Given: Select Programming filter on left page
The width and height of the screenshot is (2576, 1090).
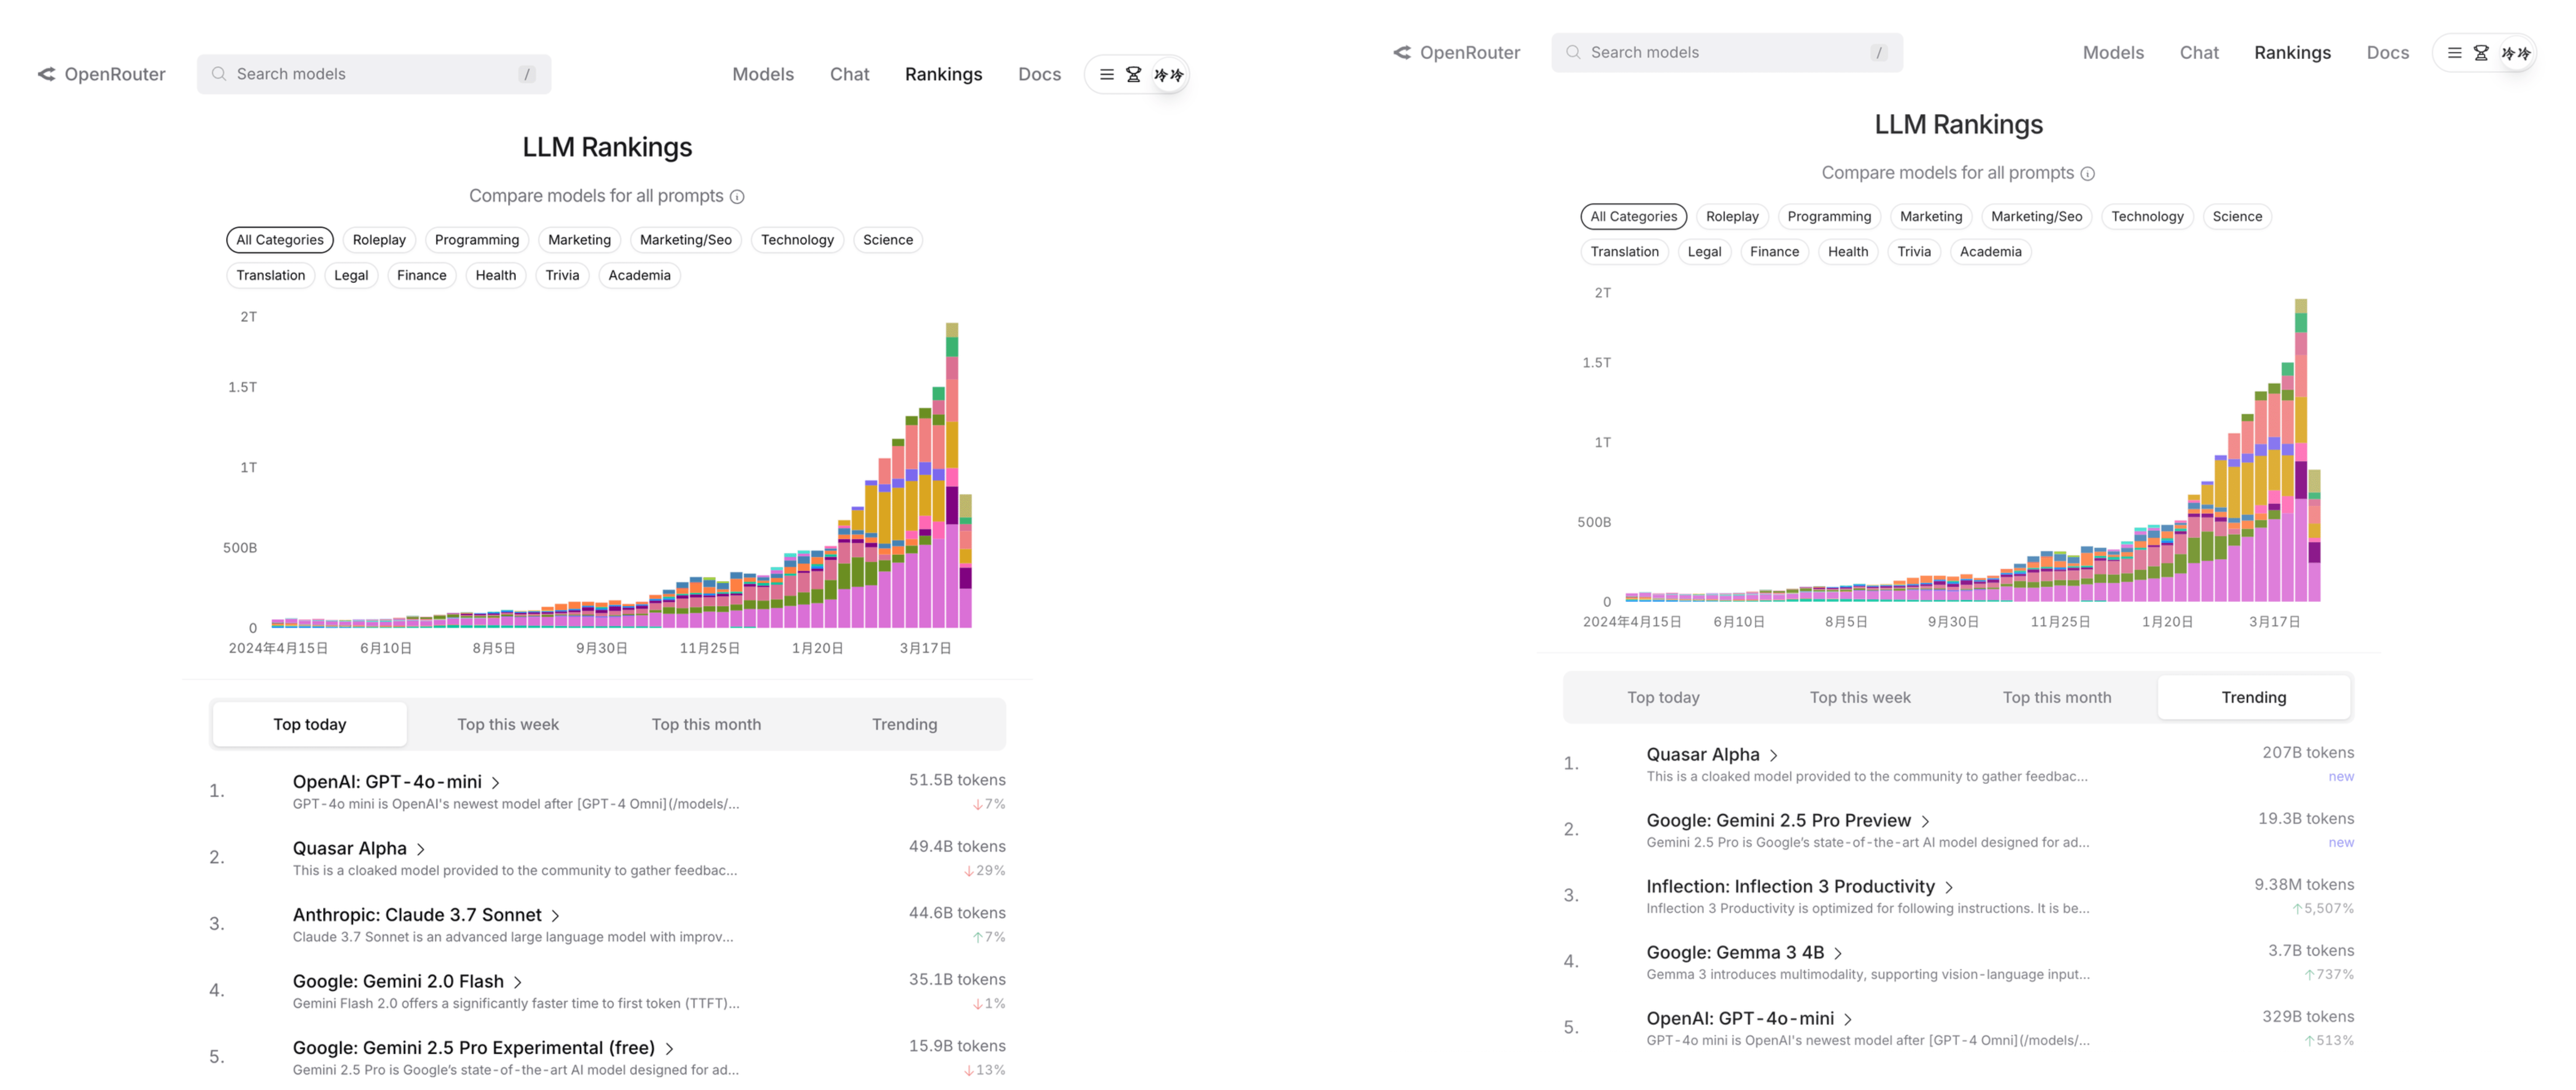Looking at the screenshot, I should point(477,240).
